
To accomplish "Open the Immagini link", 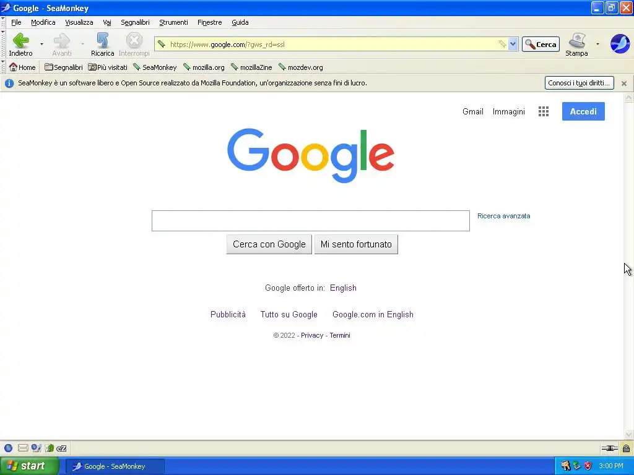I will (x=509, y=111).
